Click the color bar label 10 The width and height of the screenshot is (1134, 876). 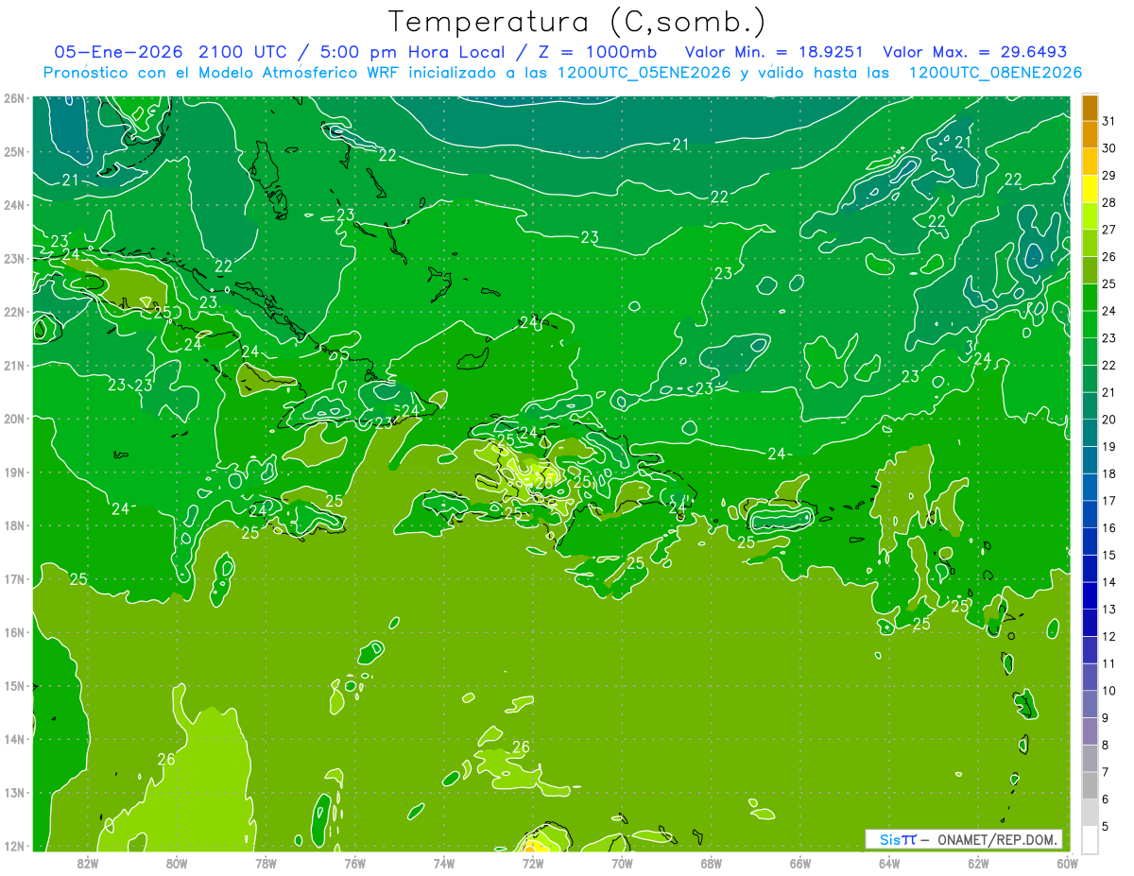1108,691
